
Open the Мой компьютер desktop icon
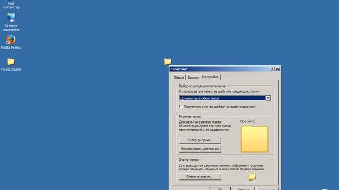pos(11,5)
